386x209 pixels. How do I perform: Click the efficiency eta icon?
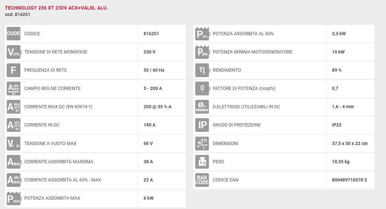coord(202,70)
